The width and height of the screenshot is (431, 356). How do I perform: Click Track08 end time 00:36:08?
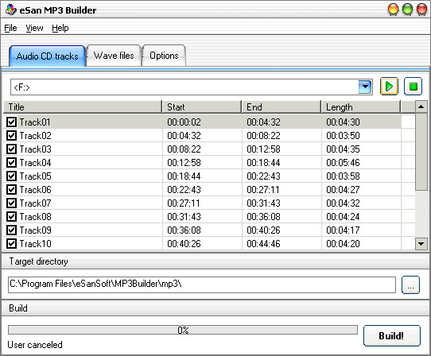coord(263,217)
